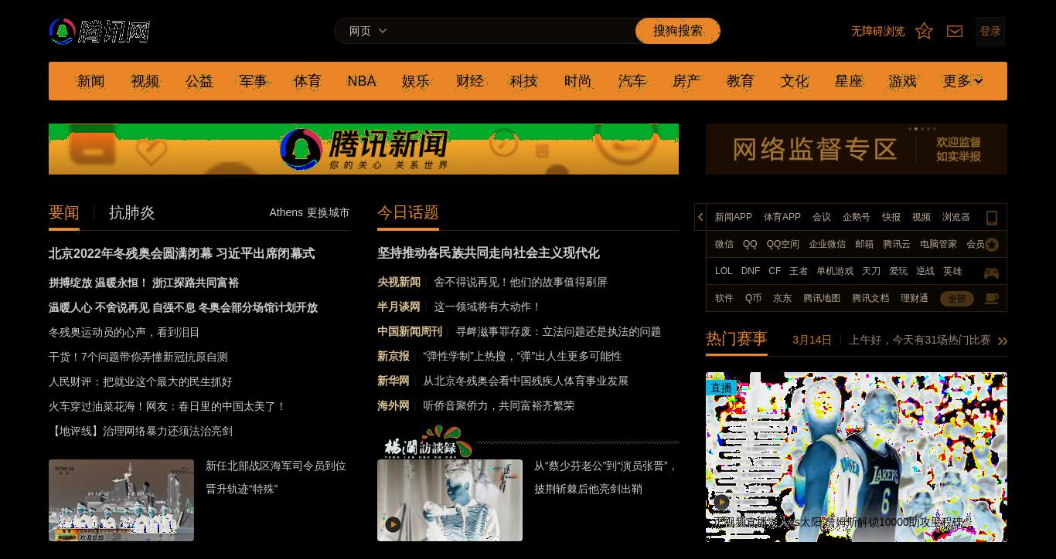Click the 直播 live badge

pos(721,388)
